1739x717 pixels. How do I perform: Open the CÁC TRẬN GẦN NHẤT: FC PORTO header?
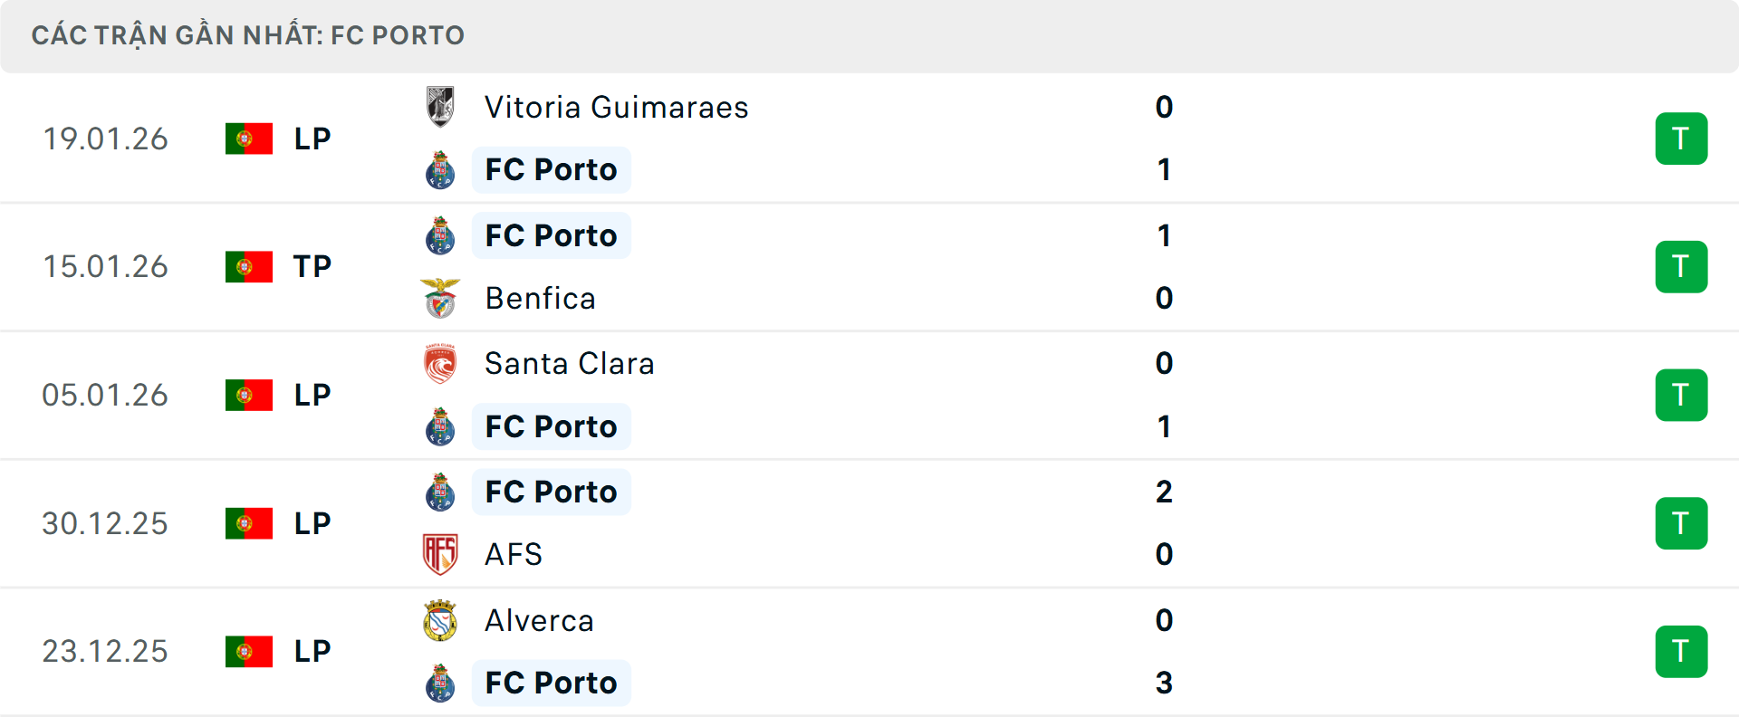tap(247, 34)
